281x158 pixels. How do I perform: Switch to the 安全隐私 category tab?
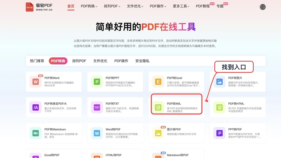click(x=142, y=61)
